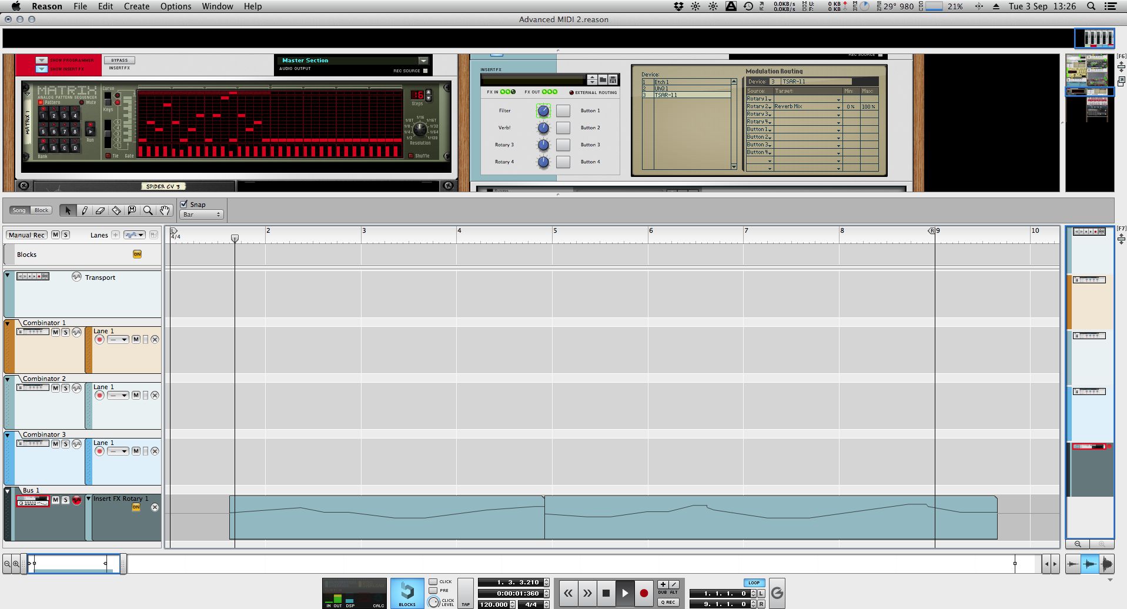The height and width of the screenshot is (609, 1127).
Task: Select the Razor tool
Action: (116, 210)
